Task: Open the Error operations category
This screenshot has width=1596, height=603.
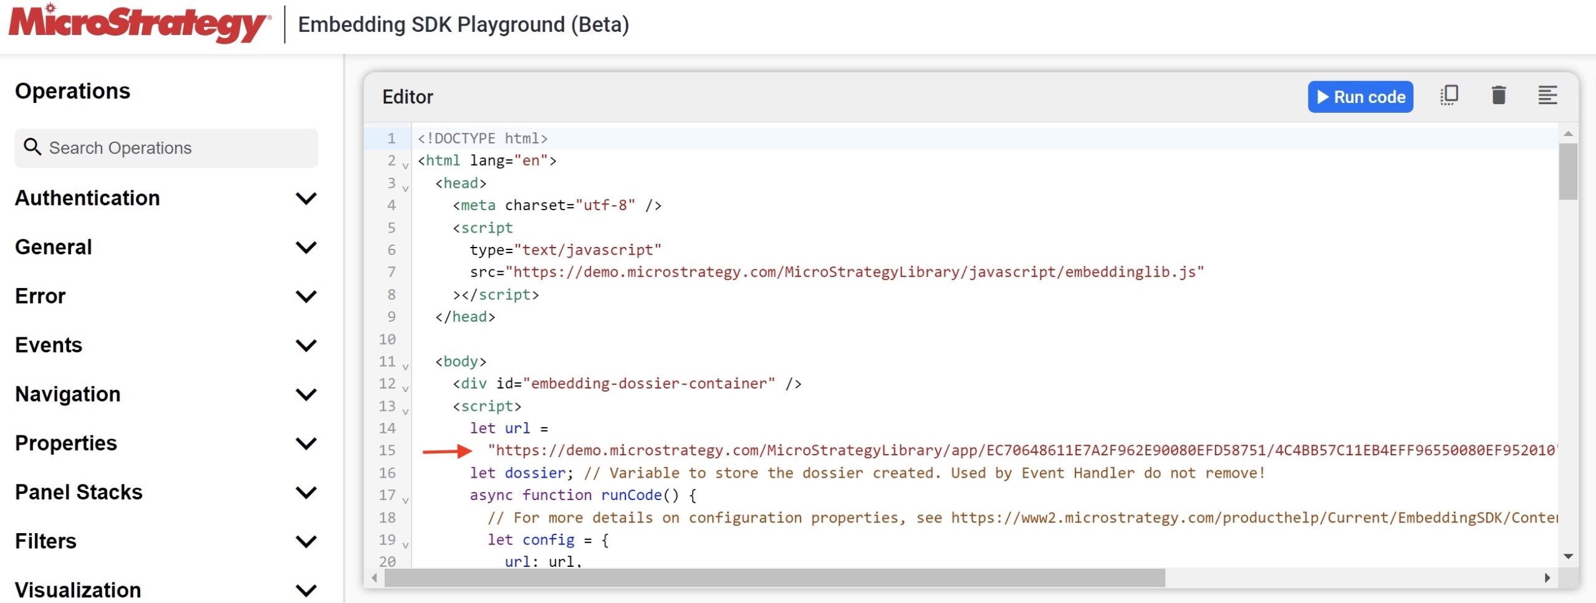Action: [x=41, y=296]
